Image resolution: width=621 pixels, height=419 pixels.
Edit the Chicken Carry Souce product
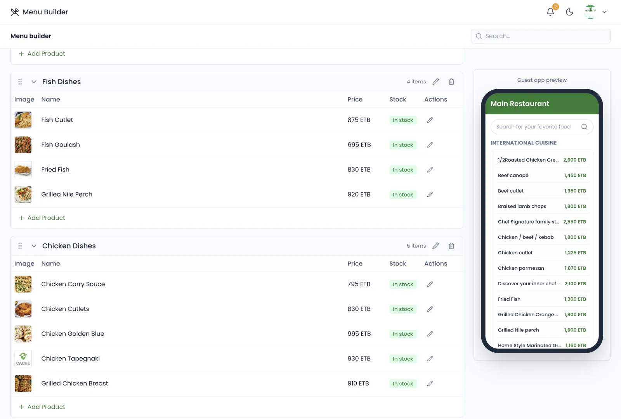(x=430, y=285)
